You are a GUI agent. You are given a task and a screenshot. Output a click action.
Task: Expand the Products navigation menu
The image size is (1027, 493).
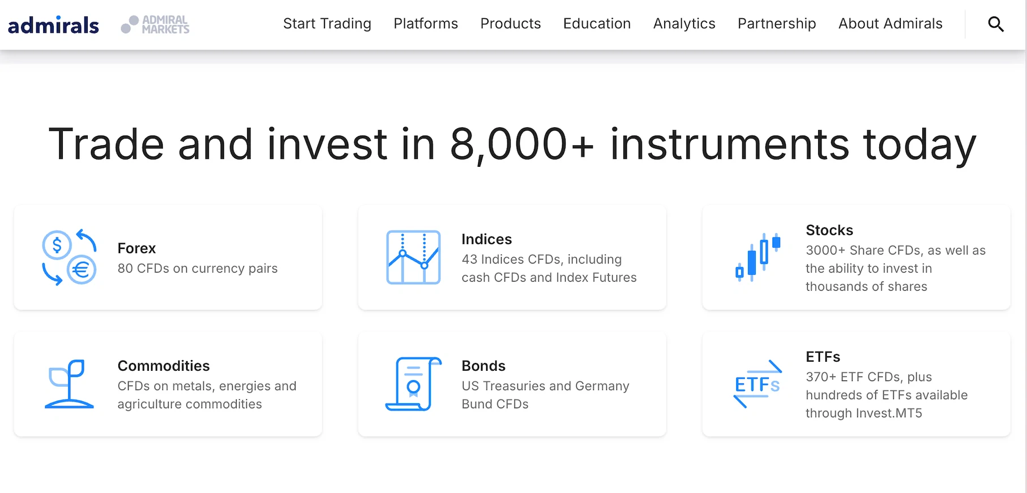pos(511,24)
